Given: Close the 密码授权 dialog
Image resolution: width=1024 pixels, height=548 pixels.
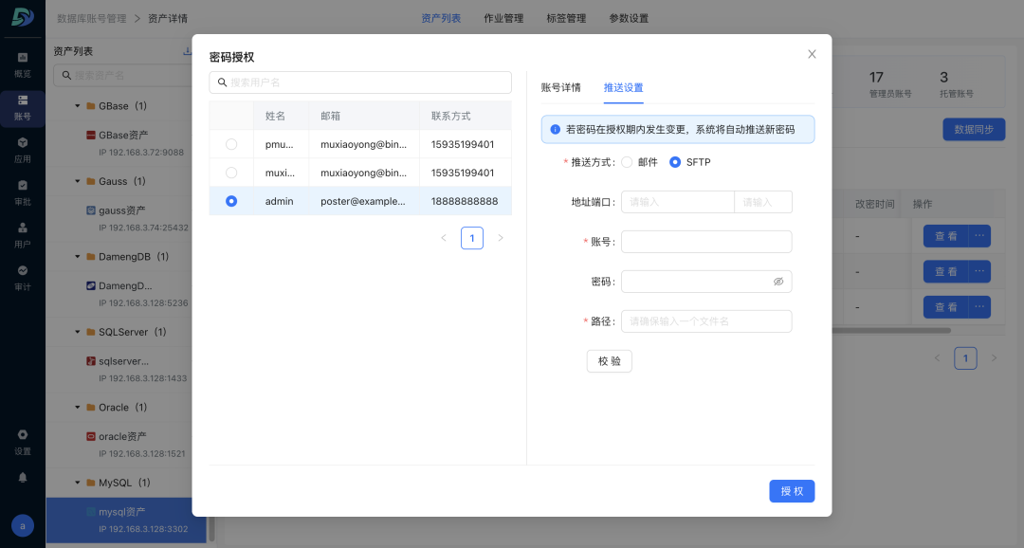Looking at the screenshot, I should click(x=812, y=54).
